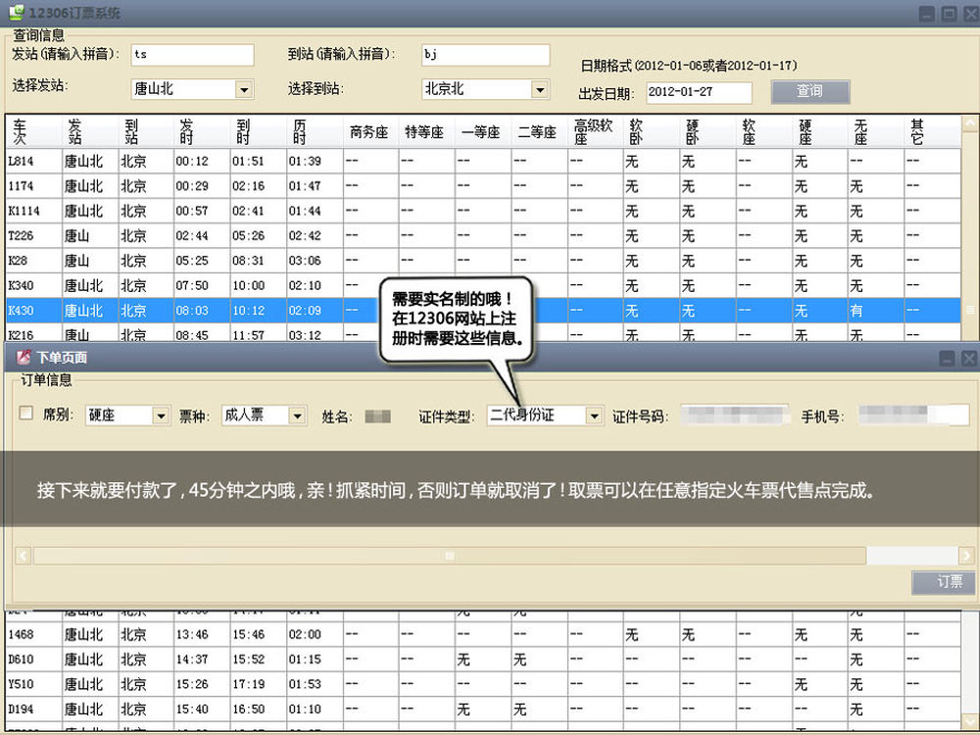Select highlighted train row K430

coord(483,311)
